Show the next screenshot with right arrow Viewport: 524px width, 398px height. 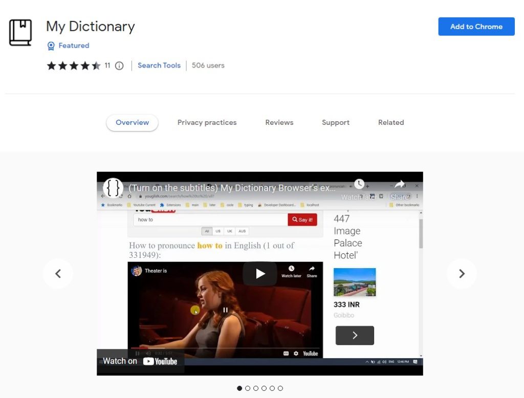point(462,274)
